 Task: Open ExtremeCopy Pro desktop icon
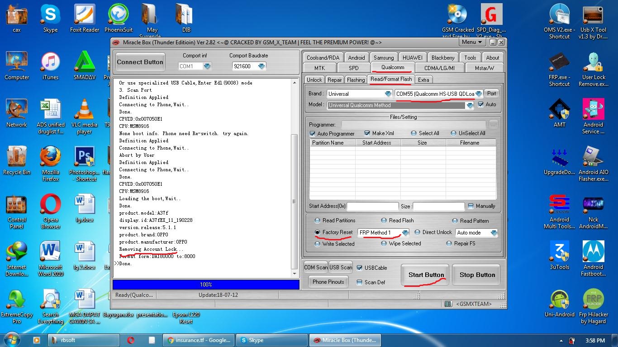pyautogui.click(x=17, y=306)
